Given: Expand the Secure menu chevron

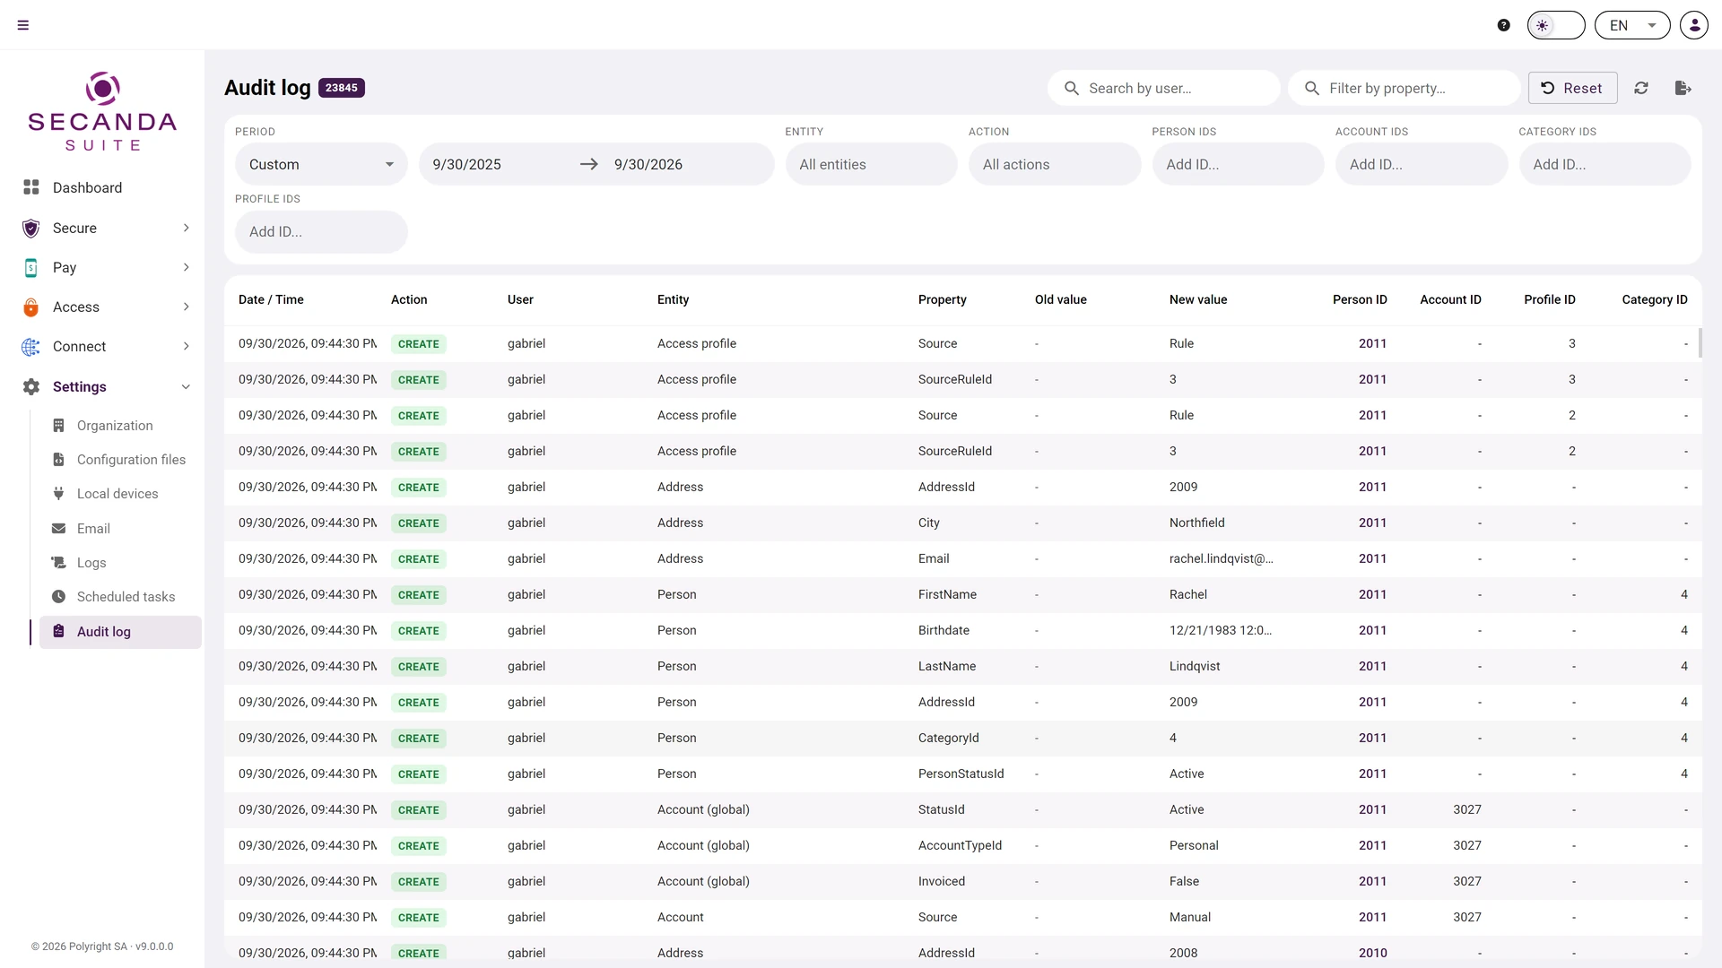Looking at the screenshot, I should (x=186, y=228).
